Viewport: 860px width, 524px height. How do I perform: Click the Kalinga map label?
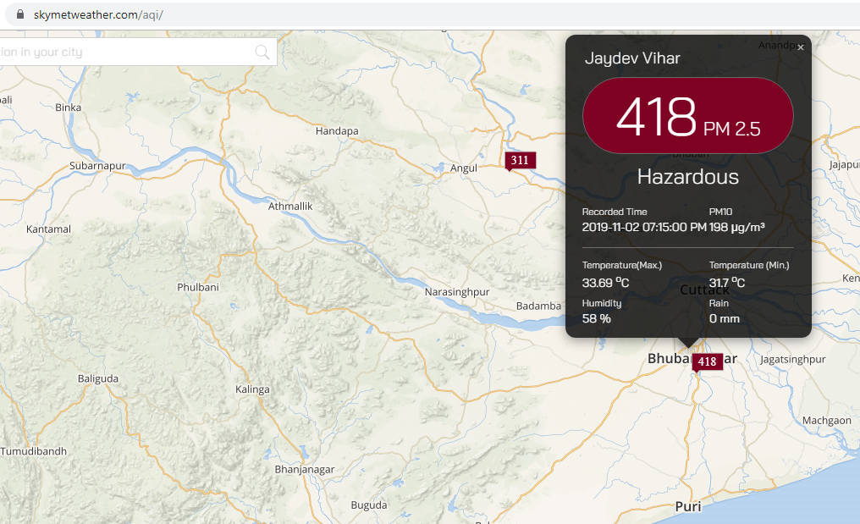pos(252,389)
